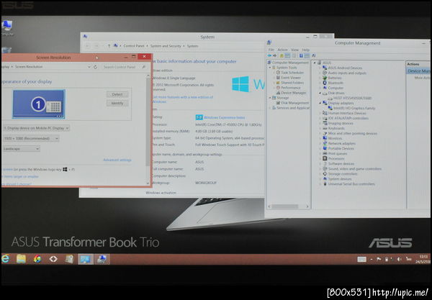Image resolution: width=432 pixels, height=300 pixels.
Task: Open Google Chrome from the taskbar
Action: pyautogui.click(x=37, y=259)
